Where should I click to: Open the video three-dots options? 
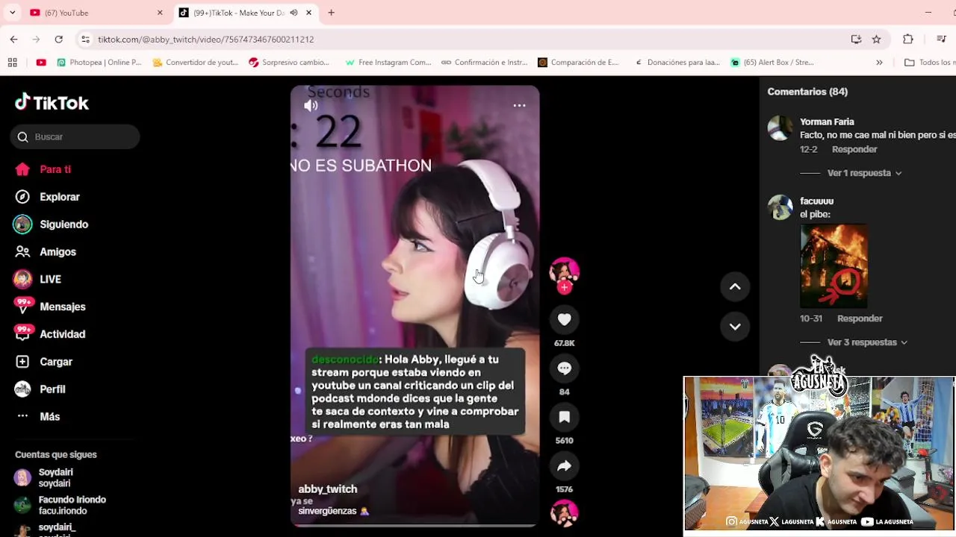tap(519, 106)
